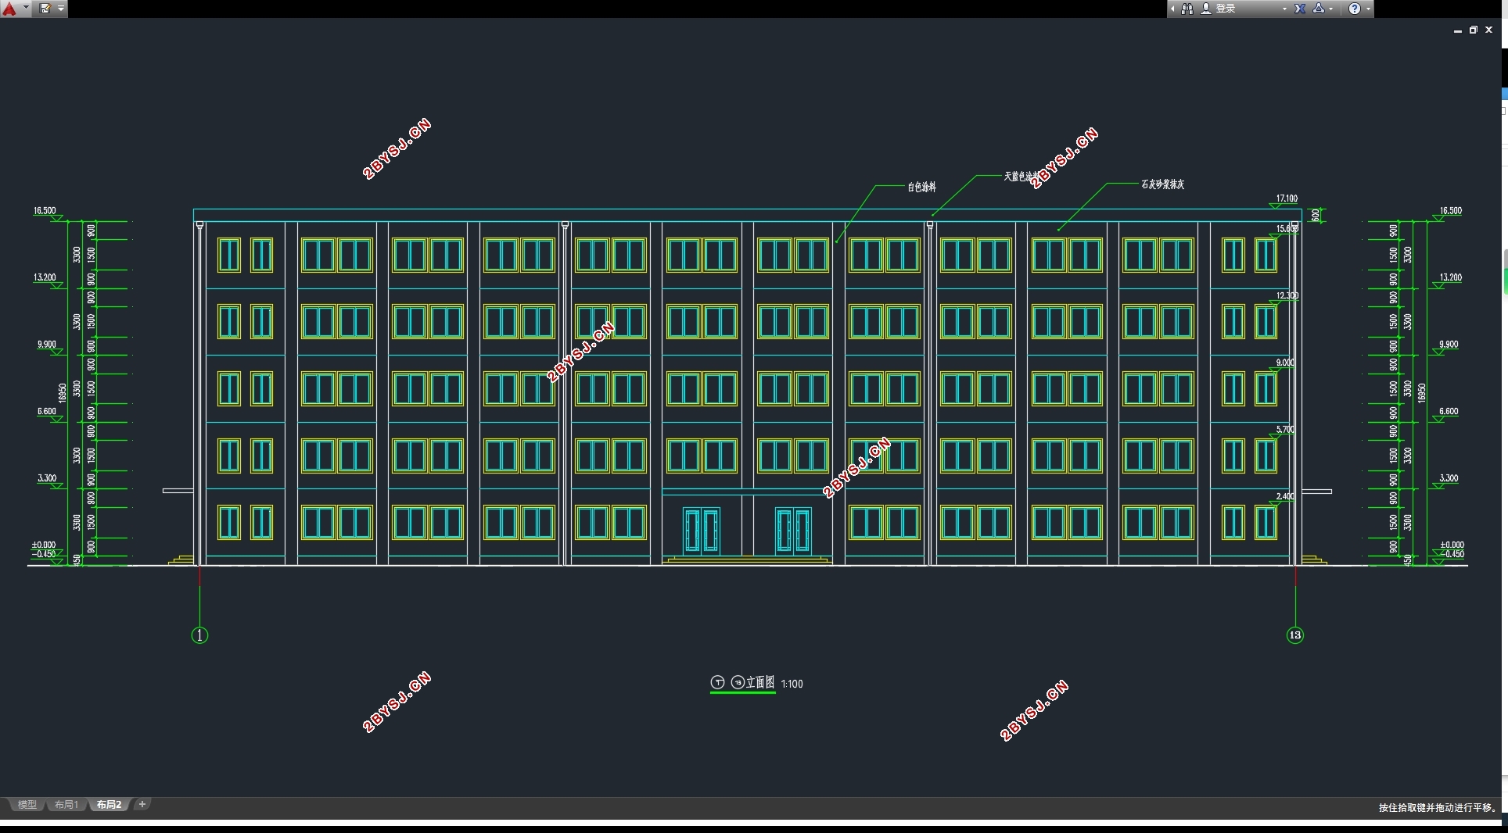Minimize the drawing window

[1458, 30]
